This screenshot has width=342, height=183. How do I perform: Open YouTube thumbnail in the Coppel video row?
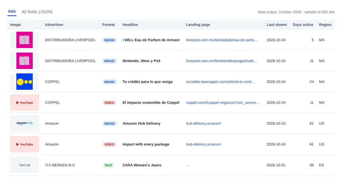click(x=25, y=102)
